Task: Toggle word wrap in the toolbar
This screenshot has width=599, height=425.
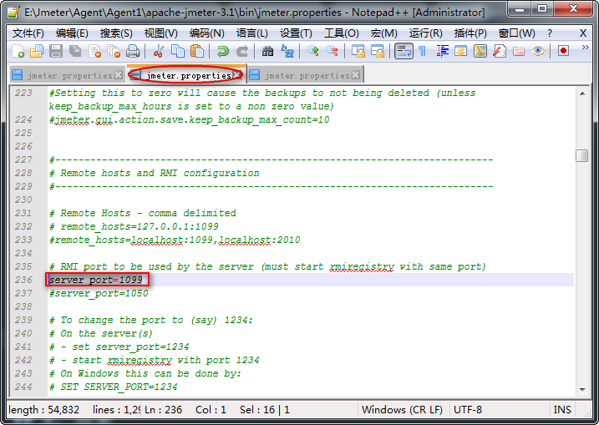Action: [x=404, y=51]
